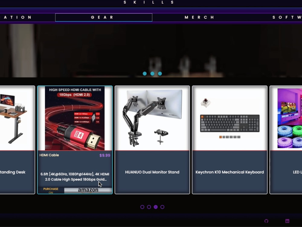Open the LinkedIn icon link in footer

pos(287,221)
